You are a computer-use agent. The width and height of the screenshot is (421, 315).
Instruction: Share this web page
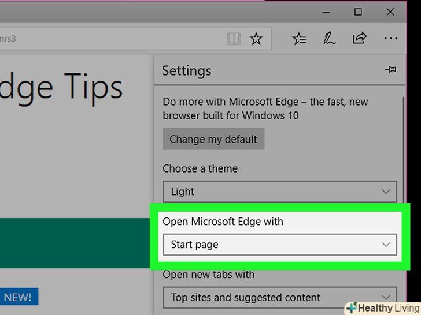click(360, 39)
